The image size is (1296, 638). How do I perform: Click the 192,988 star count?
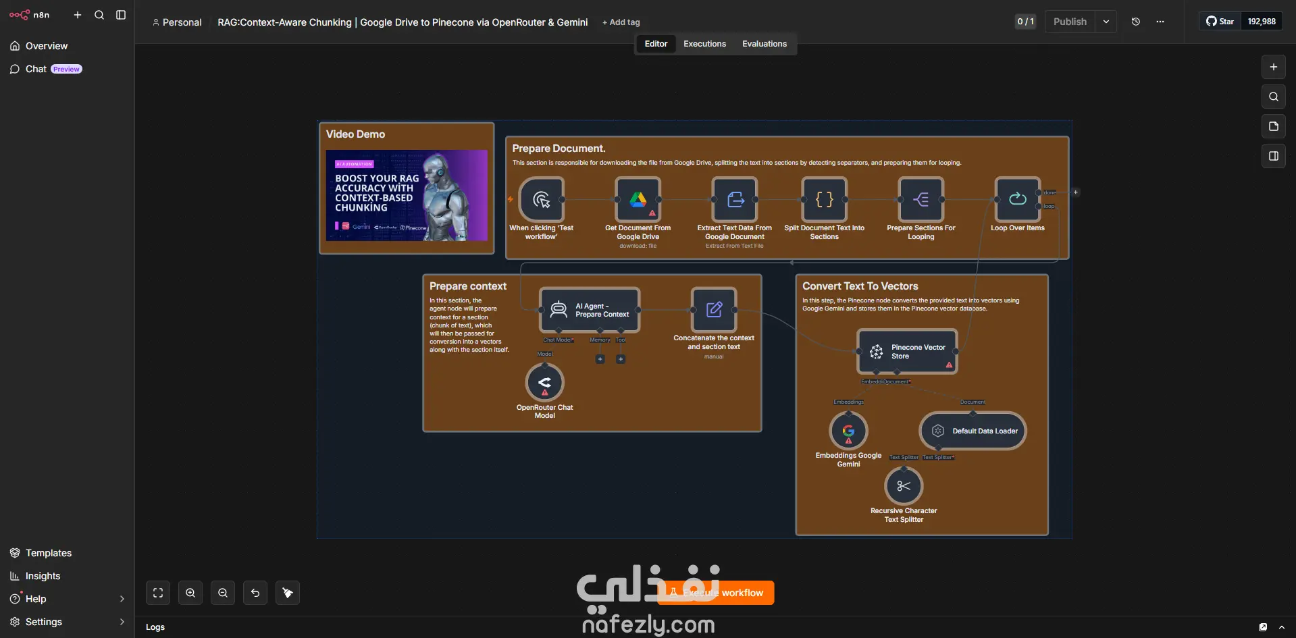point(1262,22)
